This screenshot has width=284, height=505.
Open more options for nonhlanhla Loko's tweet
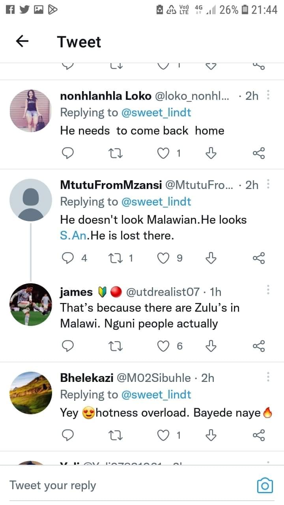pos(268,95)
